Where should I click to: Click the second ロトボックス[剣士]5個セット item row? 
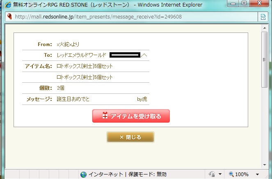(85, 77)
